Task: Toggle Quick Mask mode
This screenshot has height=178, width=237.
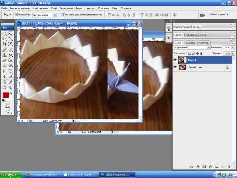Action: pyautogui.click(x=8, y=106)
